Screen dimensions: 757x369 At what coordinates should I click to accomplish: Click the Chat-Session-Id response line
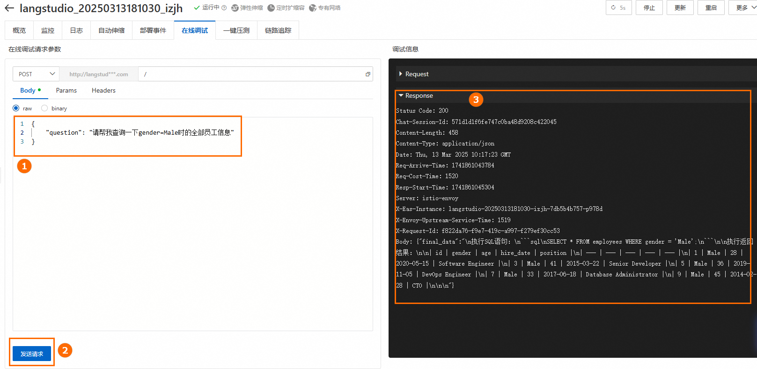click(x=476, y=122)
